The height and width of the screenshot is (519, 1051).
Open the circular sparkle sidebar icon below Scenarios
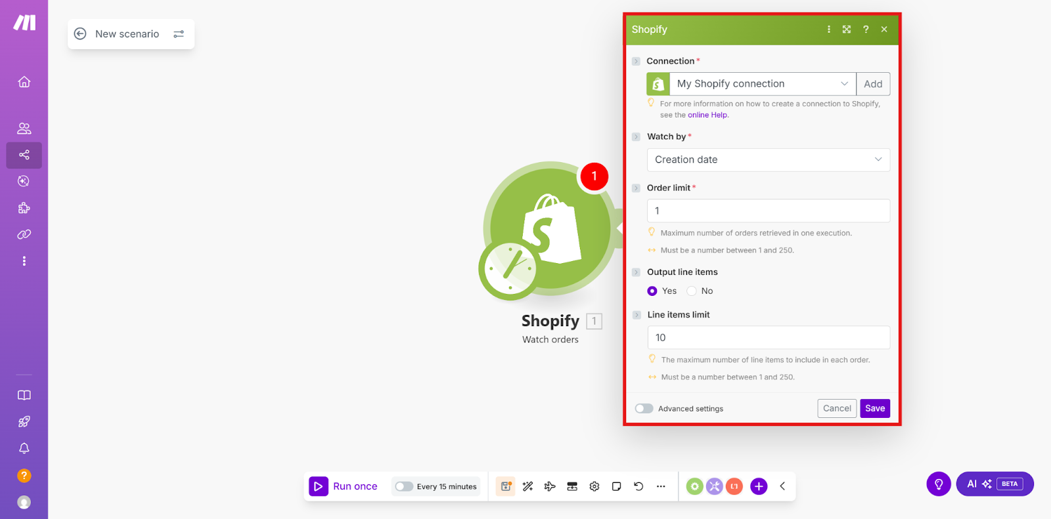(24, 181)
